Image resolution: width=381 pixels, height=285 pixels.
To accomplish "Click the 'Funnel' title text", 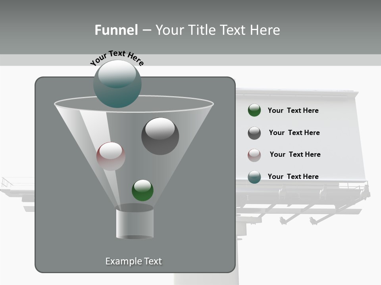I will [115, 30].
